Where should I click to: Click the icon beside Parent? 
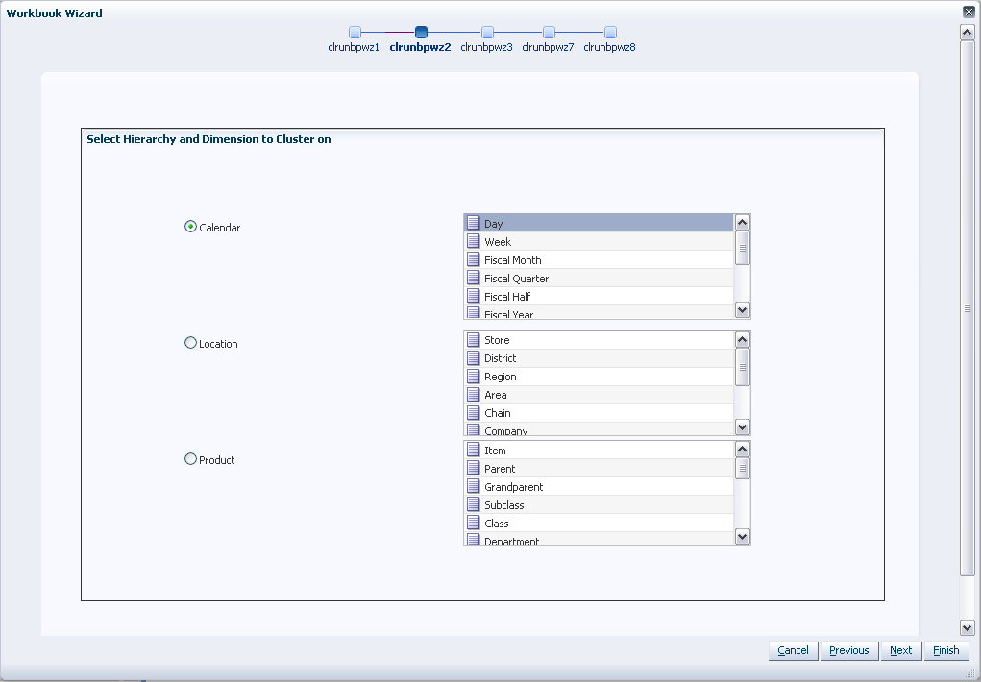coord(474,468)
